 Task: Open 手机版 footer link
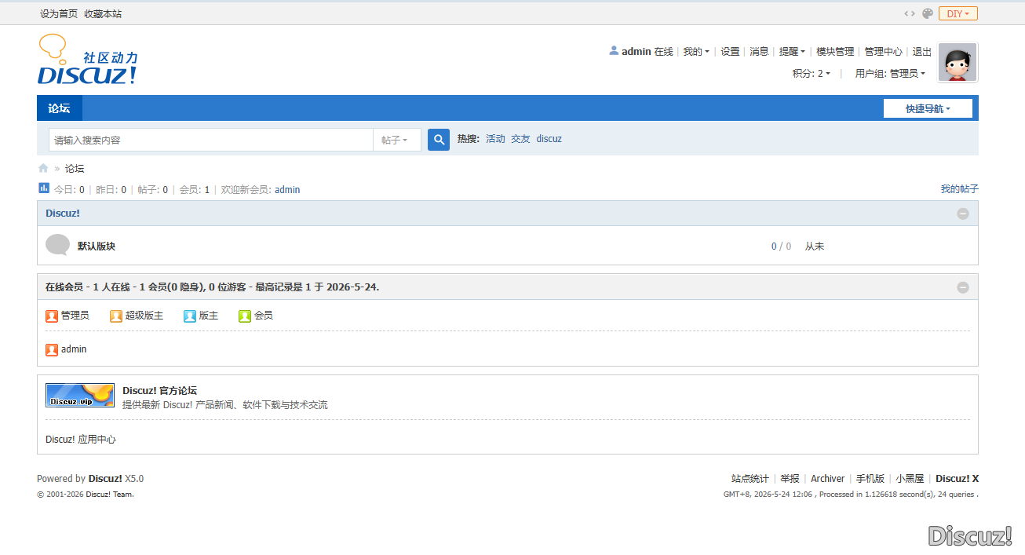(870, 479)
